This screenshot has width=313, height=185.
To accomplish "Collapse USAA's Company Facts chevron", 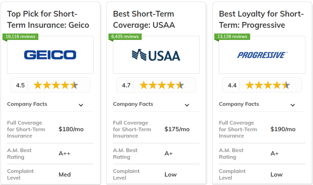I will (187, 105).
